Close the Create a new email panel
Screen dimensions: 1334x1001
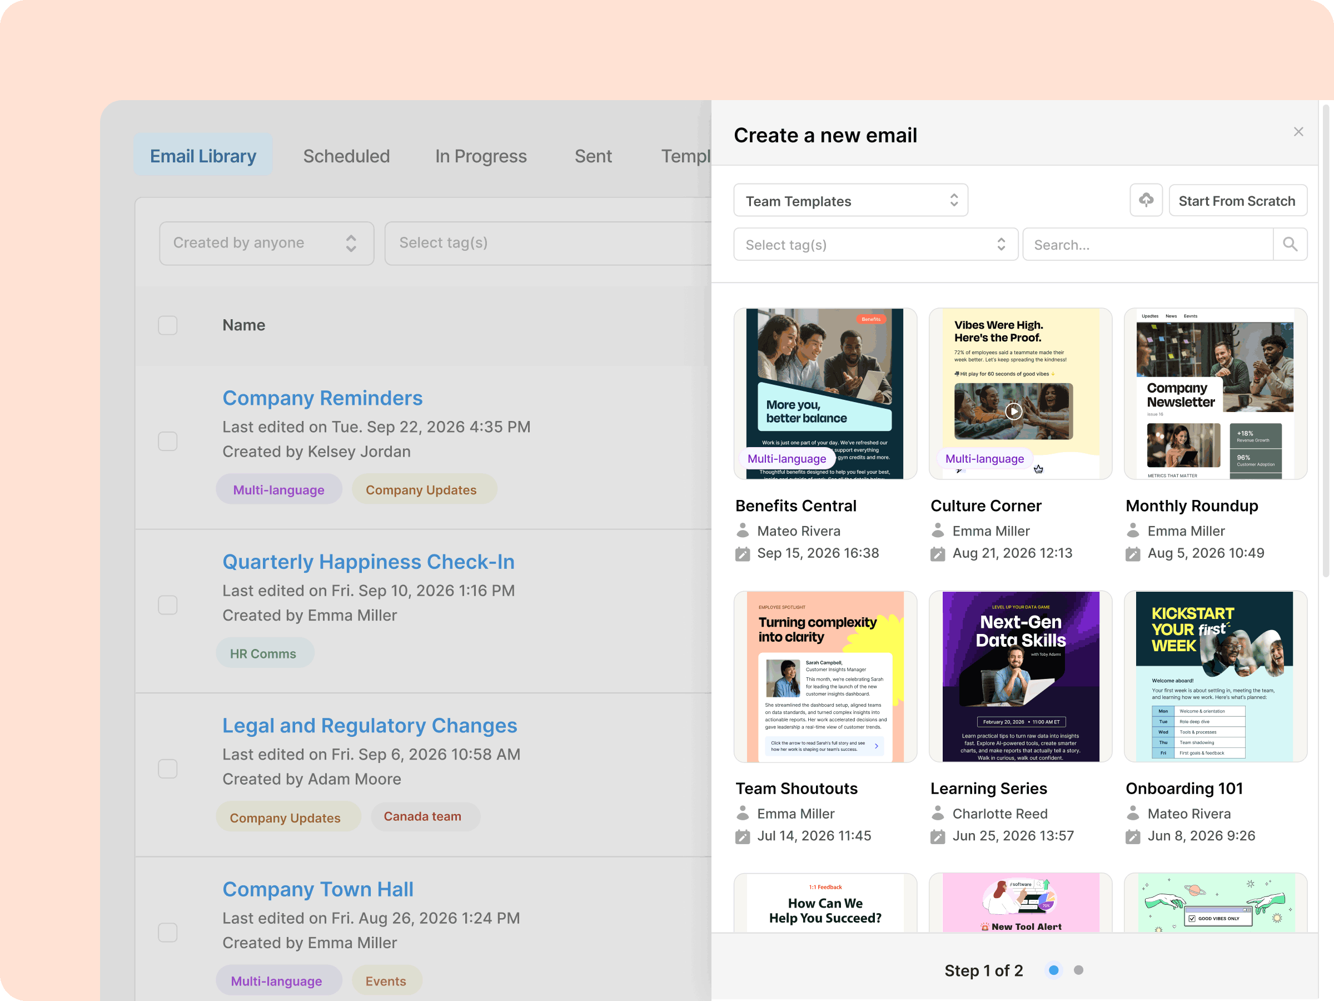click(x=1298, y=132)
